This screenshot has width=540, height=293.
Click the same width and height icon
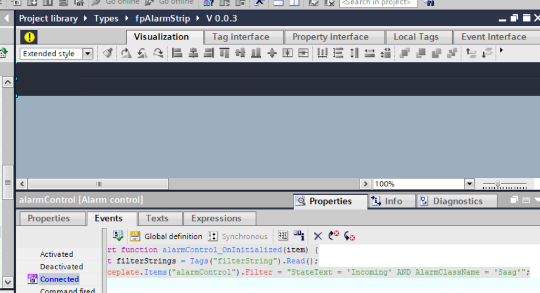coord(385,53)
